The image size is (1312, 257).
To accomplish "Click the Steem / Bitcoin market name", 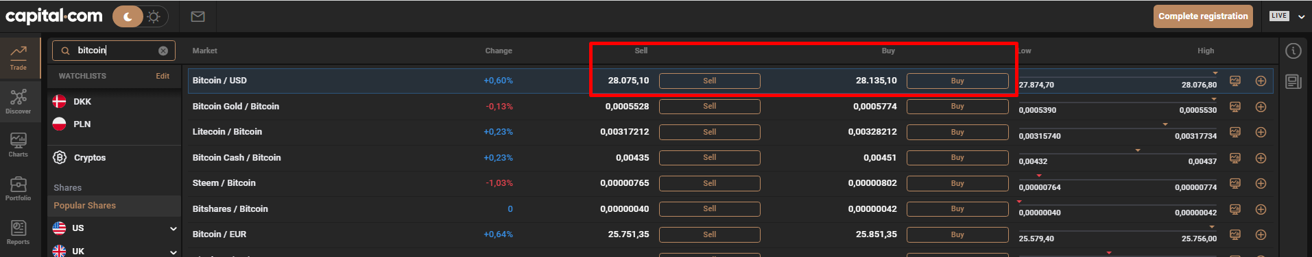I will [224, 183].
